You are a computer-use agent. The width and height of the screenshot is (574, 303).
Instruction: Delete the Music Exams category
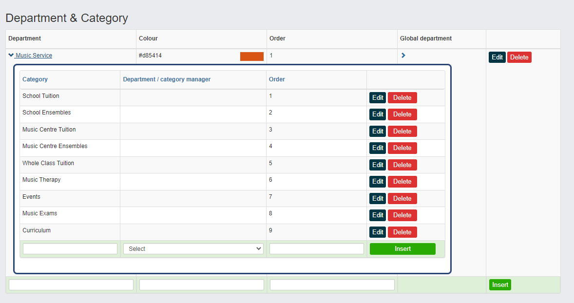coord(402,215)
